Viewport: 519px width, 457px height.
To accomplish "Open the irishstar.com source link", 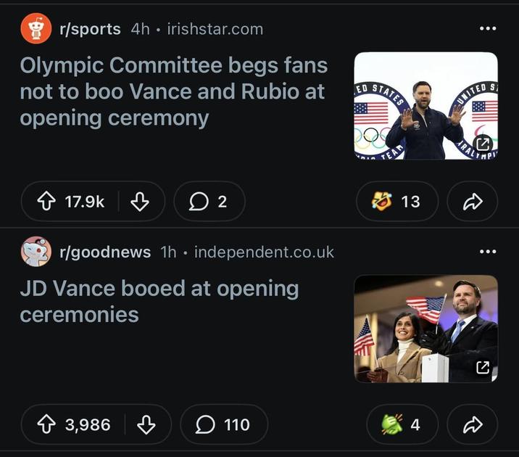I will (x=215, y=29).
